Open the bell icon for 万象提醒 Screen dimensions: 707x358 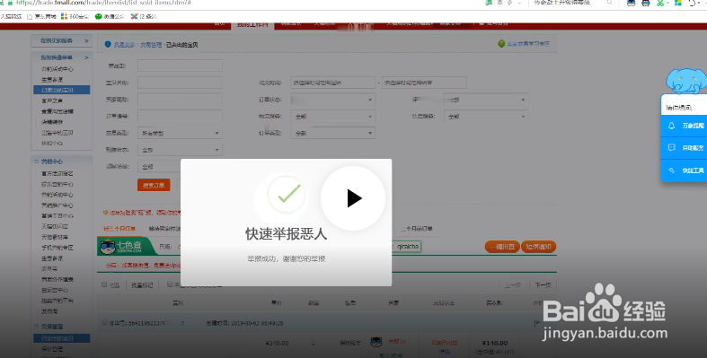point(671,126)
